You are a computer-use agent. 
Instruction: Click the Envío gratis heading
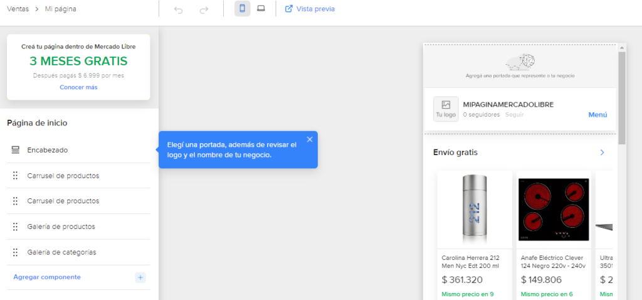pyautogui.click(x=455, y=153)
